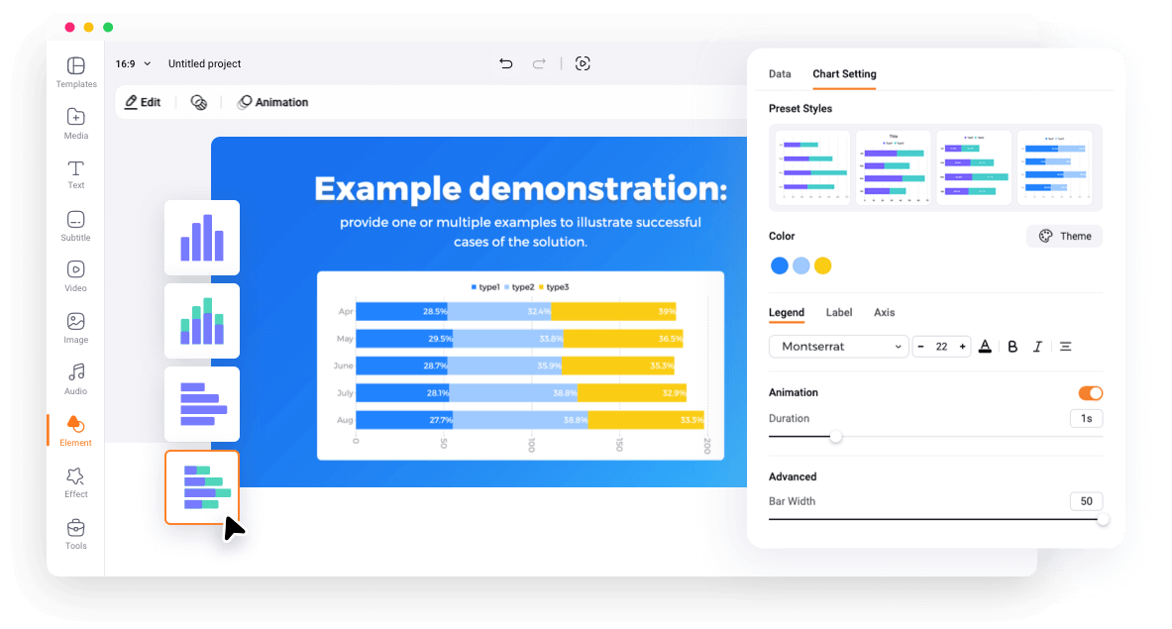The image size is (1172, 629).
Task: Click the Duration slider handle
Action: point(836,437)
